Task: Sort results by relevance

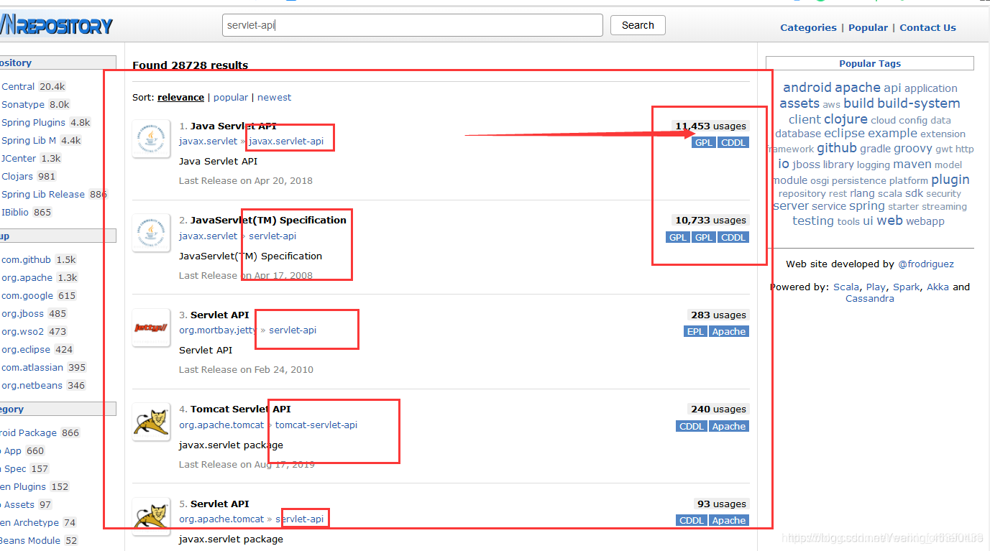Action: click(180, 97)
